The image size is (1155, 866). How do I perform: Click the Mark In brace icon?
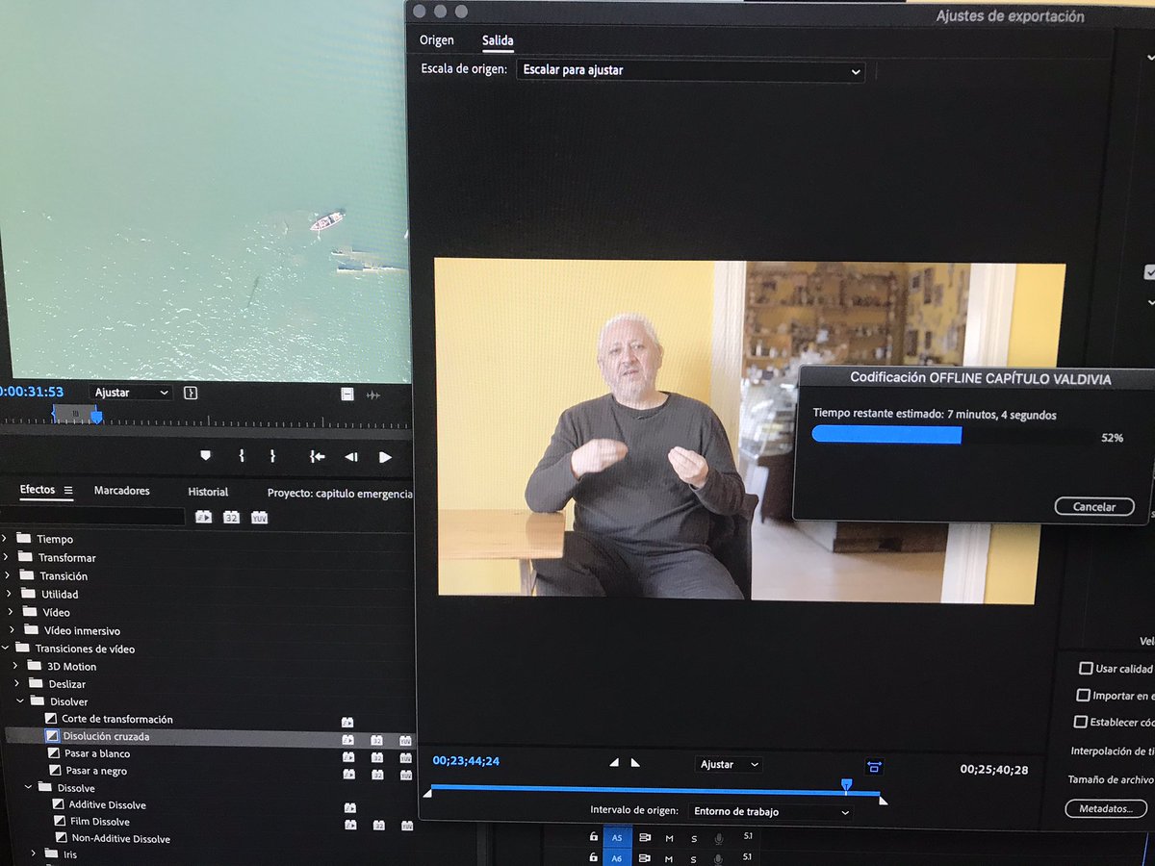[x=242, y=456]
